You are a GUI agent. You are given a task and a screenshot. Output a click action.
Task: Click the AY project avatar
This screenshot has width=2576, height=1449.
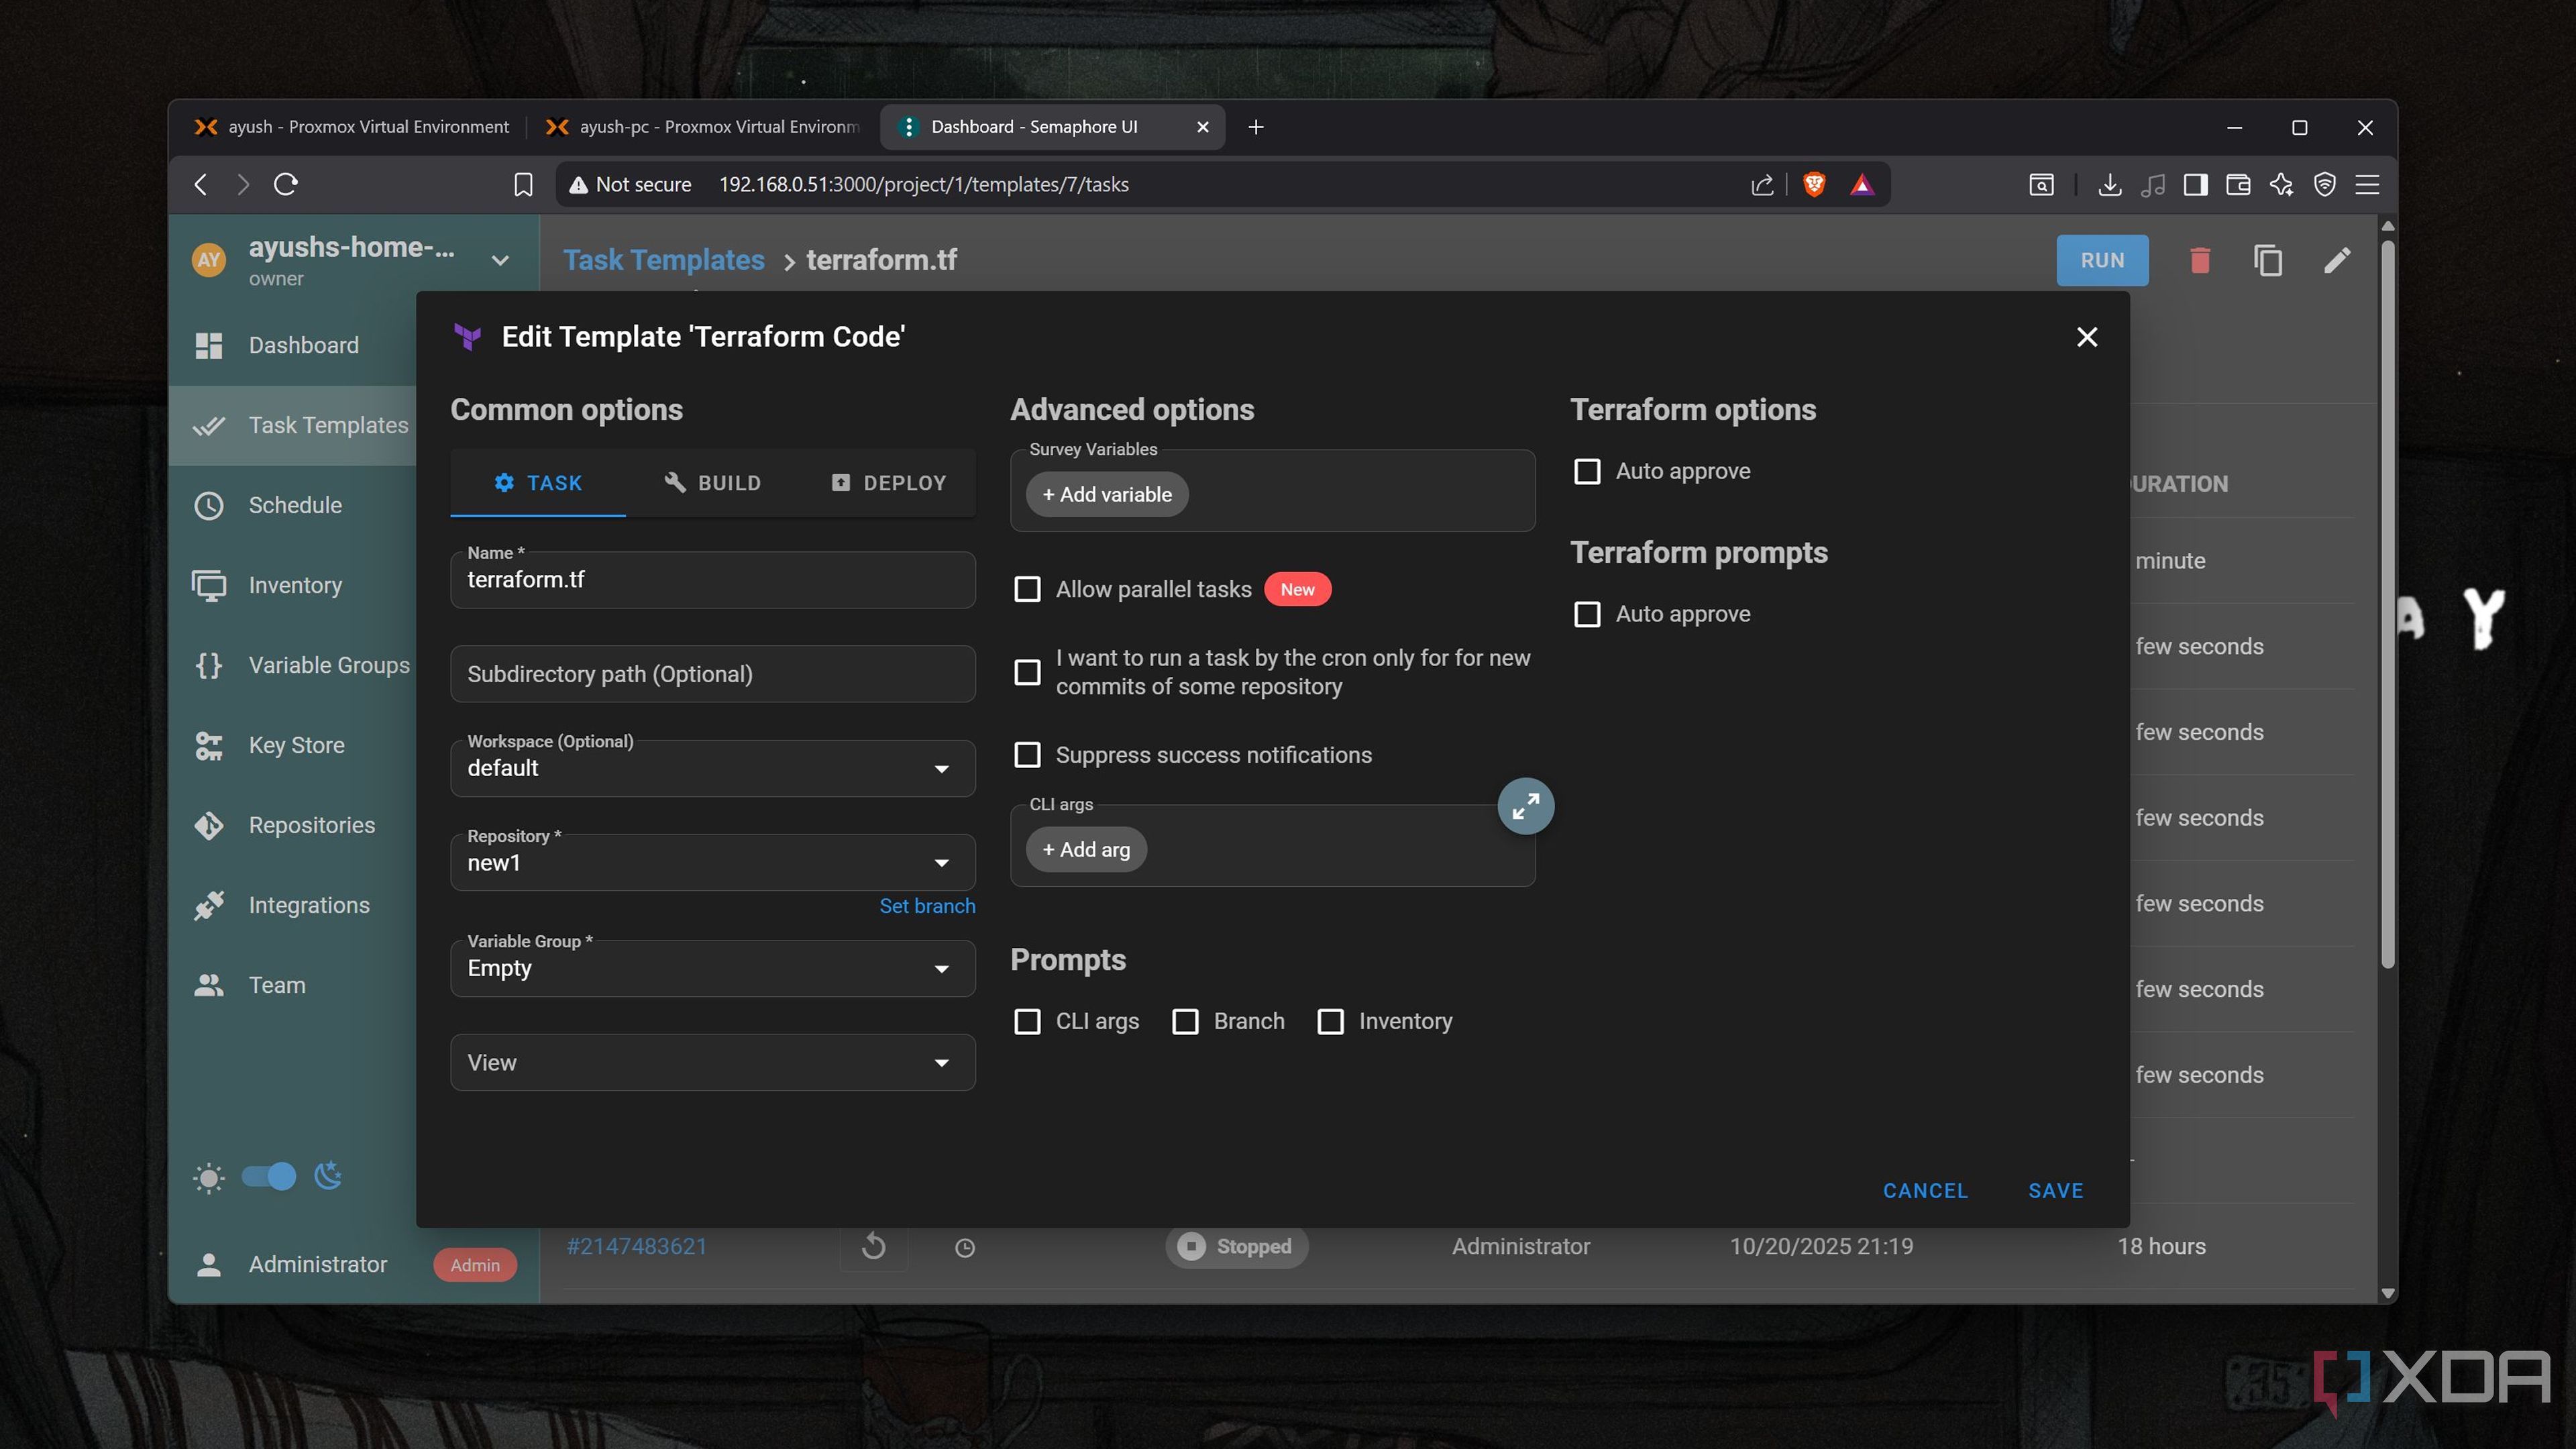click(x=209, y=260)
